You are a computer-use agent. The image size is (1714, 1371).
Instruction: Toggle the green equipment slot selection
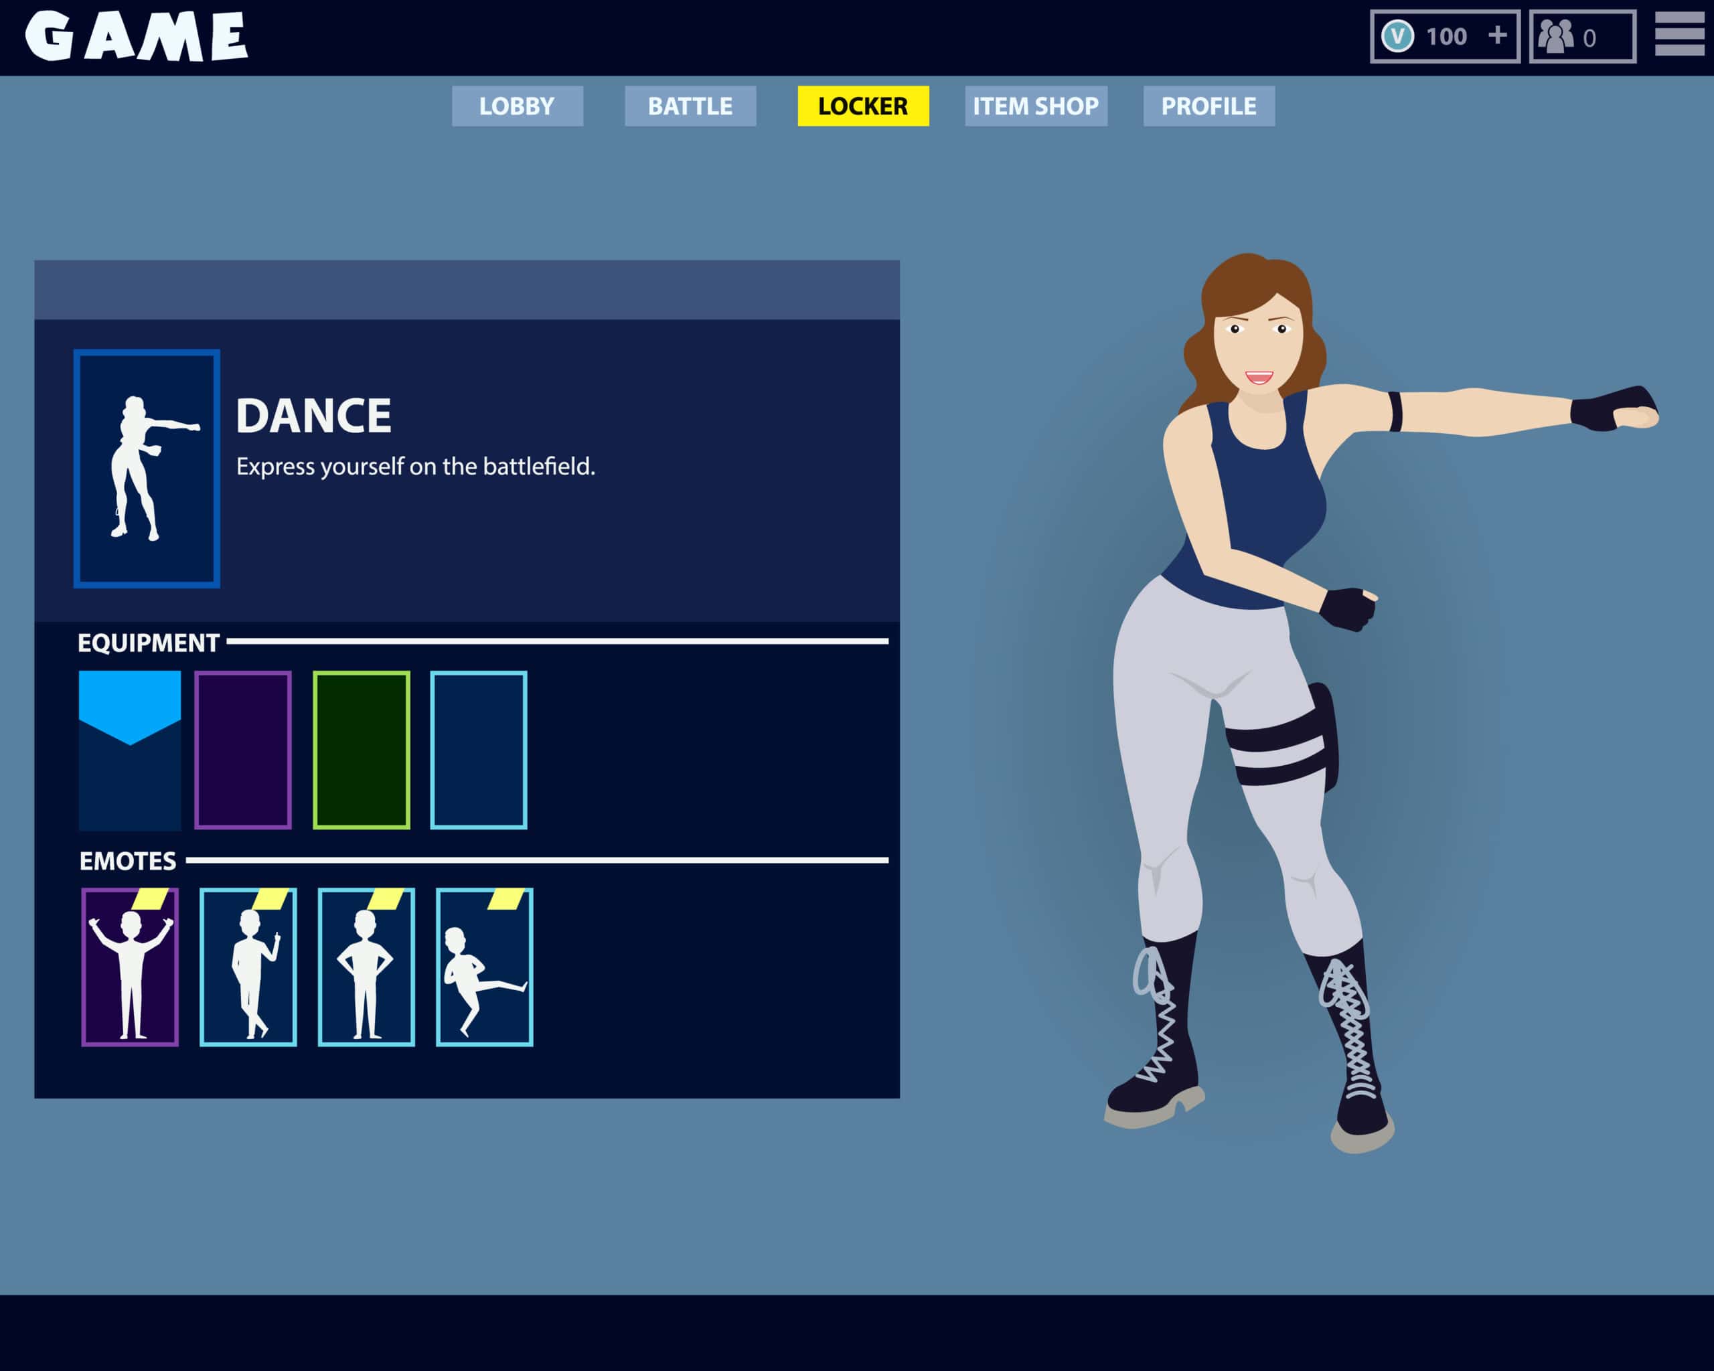point(362,751)
